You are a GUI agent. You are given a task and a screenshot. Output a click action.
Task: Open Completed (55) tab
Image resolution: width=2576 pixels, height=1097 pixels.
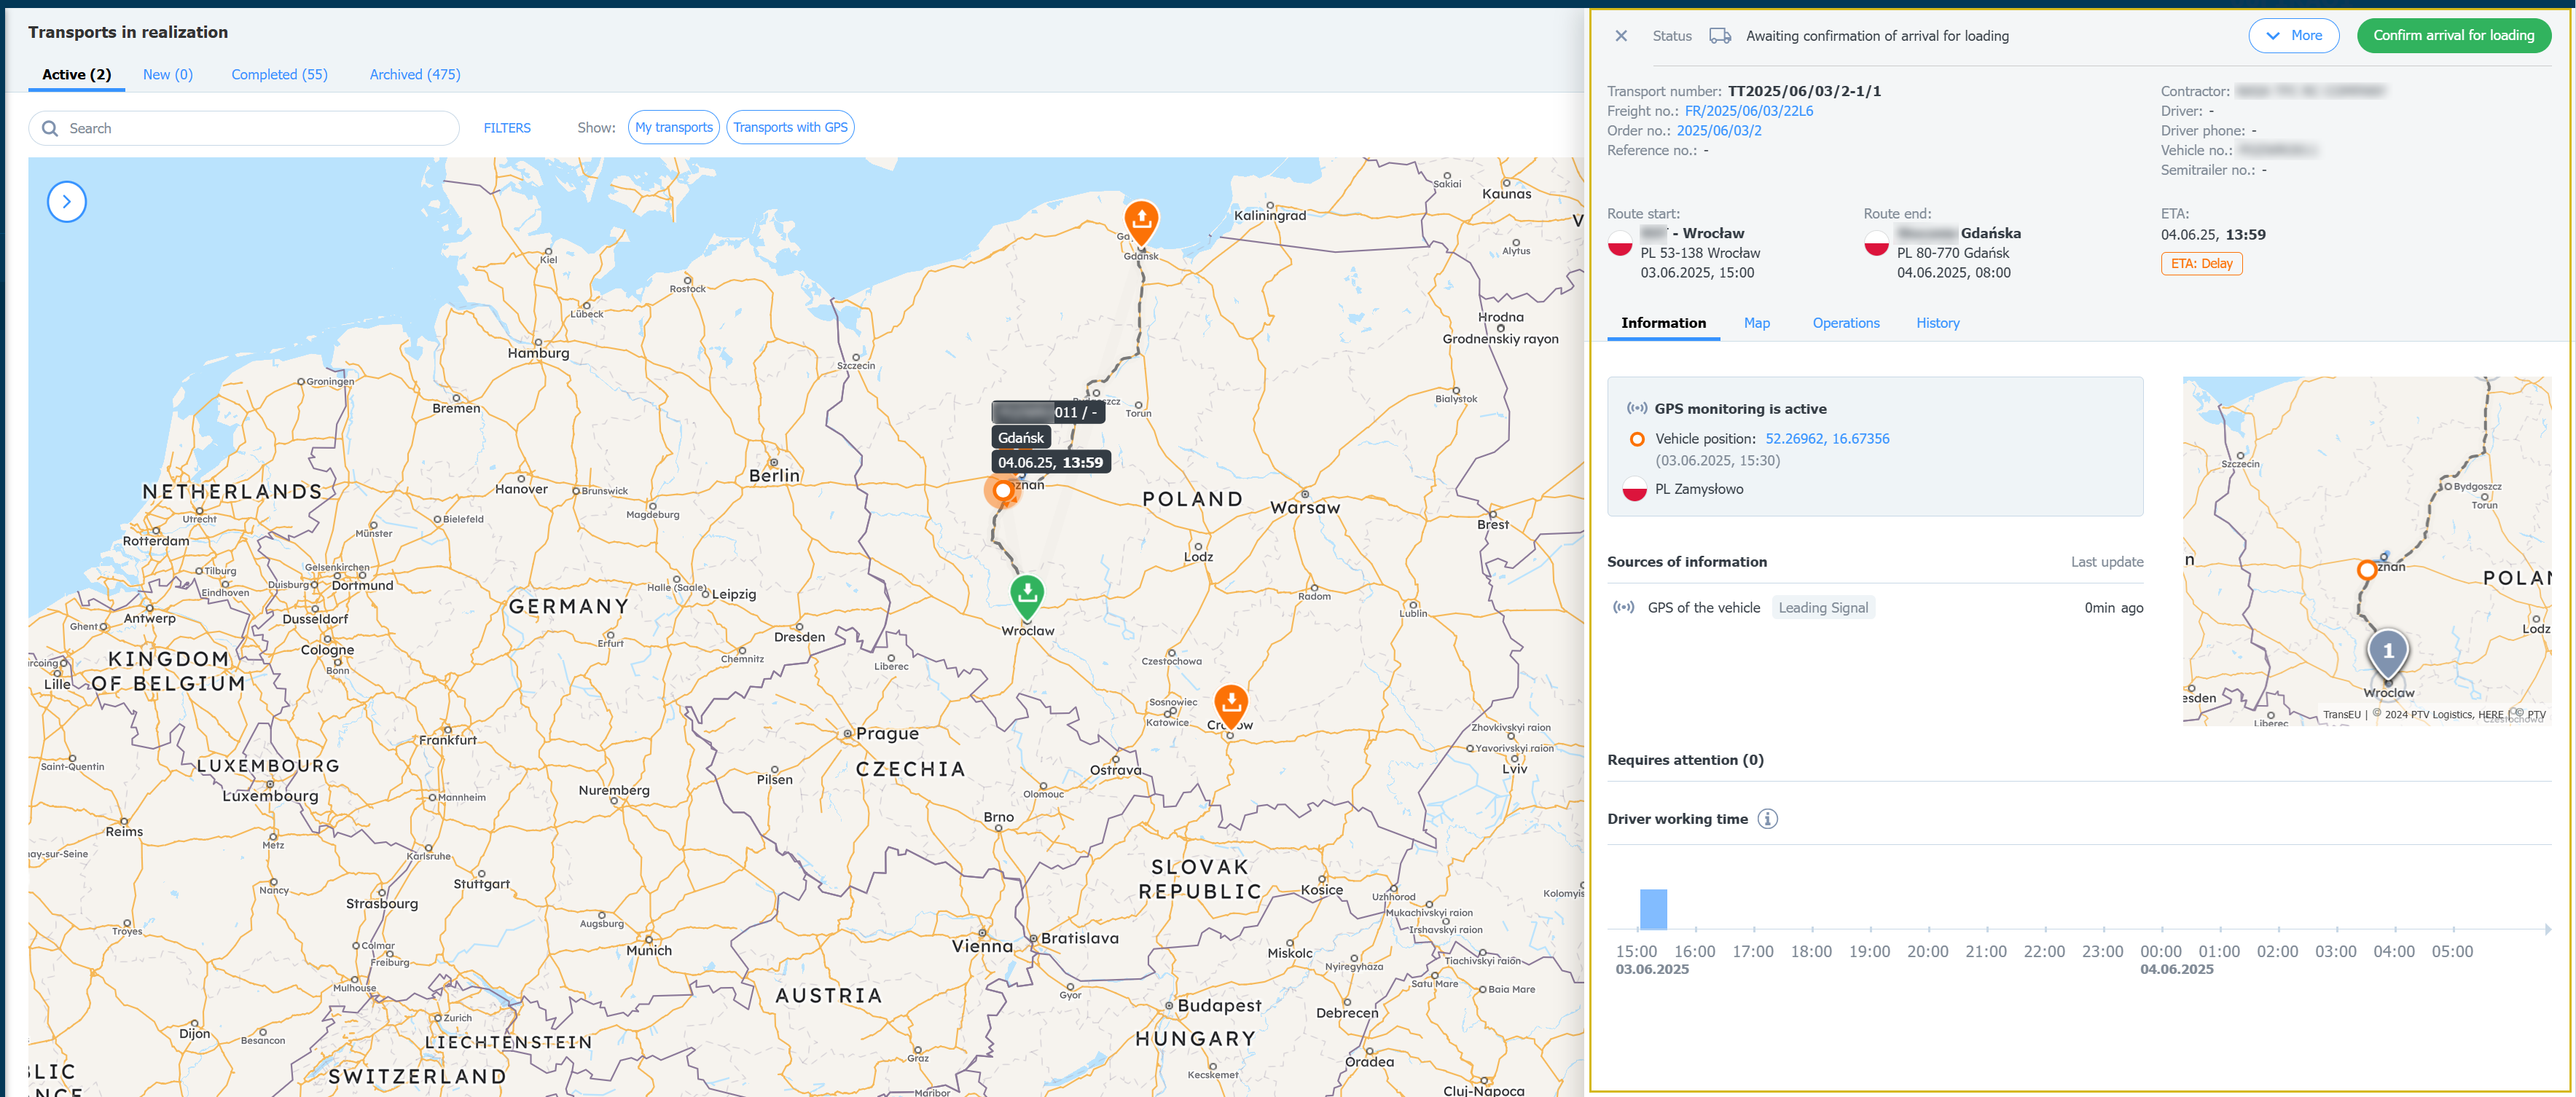point(279,74)
